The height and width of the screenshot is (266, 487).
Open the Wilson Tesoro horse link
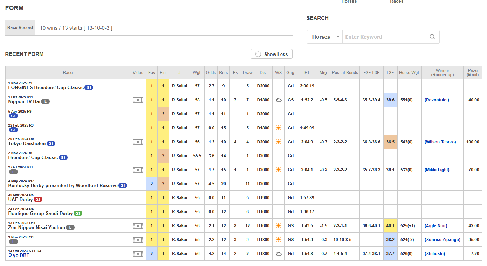point(440,142)
